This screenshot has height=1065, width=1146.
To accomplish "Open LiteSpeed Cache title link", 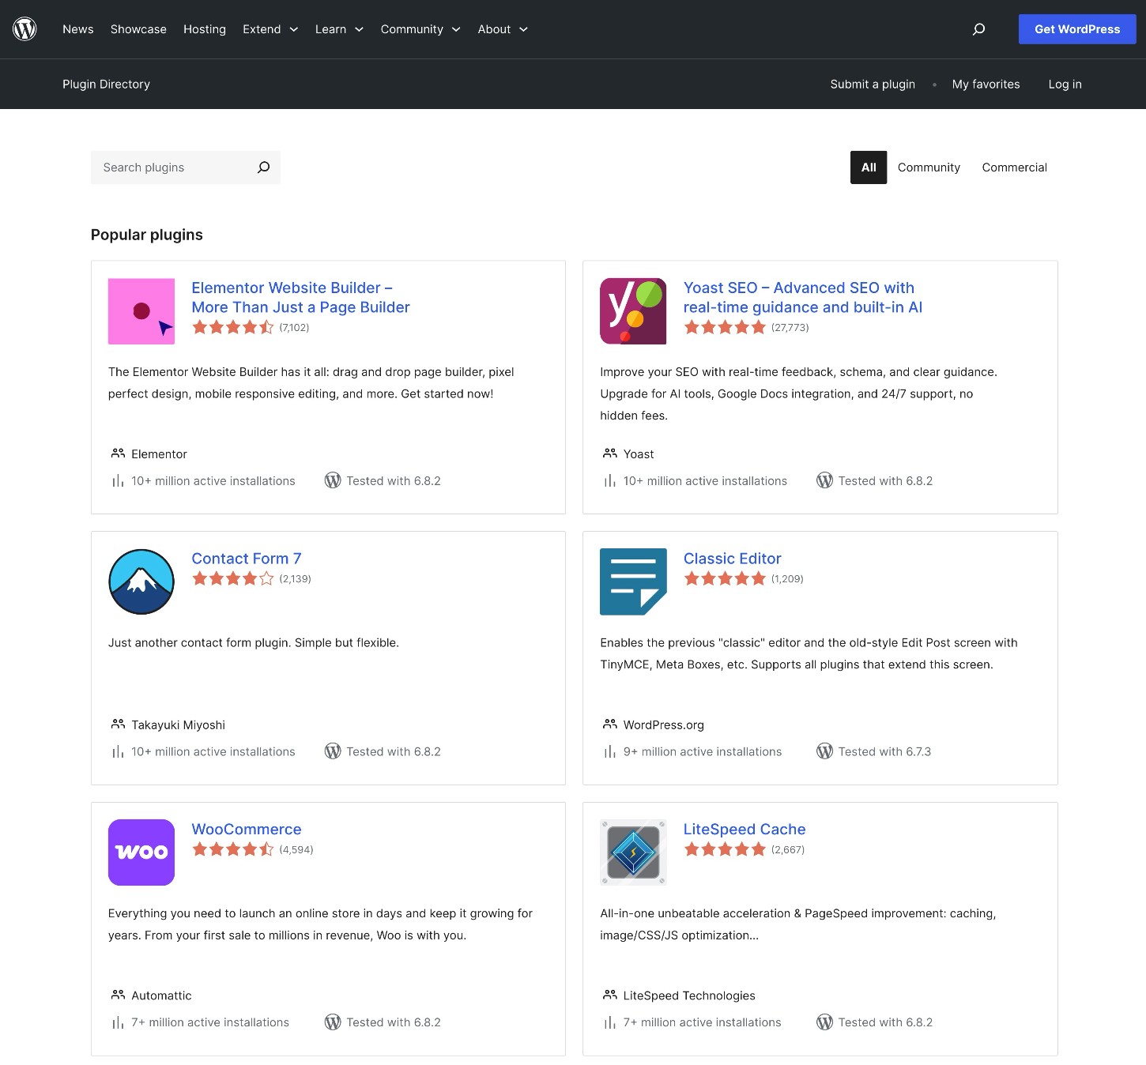I will pyautogui.click(x=745, y=830).
